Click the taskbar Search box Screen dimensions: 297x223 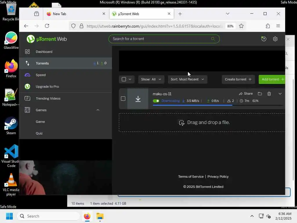[48, 216]
